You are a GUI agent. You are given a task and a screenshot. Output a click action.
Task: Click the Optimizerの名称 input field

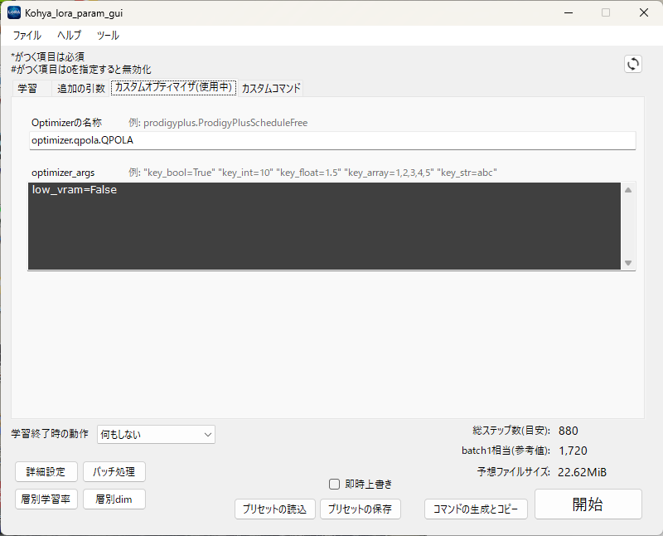click(332, 140)
